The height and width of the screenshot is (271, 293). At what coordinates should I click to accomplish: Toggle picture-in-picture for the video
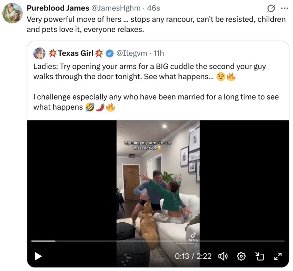pos(259,256)
